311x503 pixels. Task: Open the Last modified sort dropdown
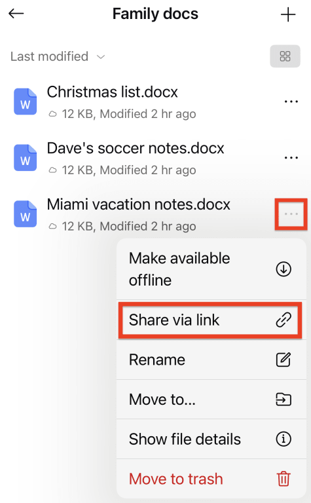(x=58, y=56)
